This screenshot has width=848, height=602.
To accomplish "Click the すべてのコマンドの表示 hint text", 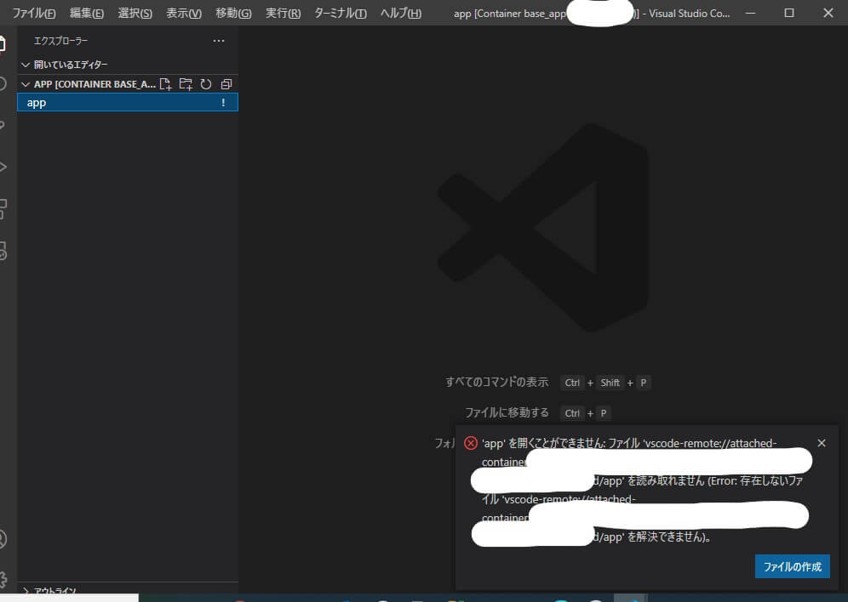I will 496,383.
